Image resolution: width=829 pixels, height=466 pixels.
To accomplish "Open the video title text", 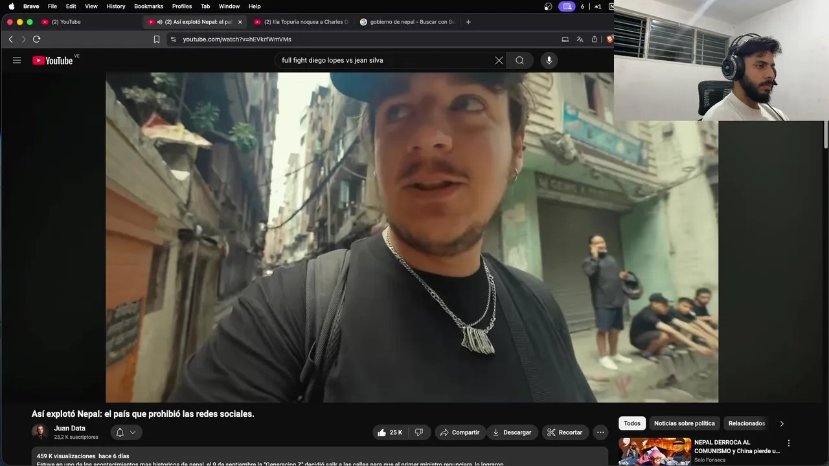I will (x=143, y=414).
